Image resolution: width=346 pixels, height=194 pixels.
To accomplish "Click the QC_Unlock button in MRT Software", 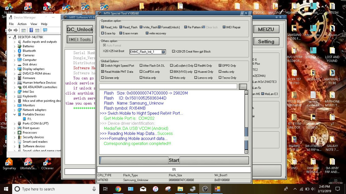I will coord(80,29).
